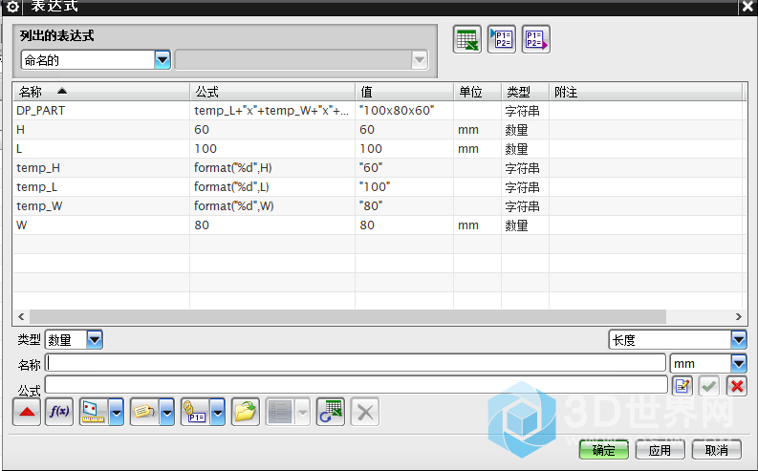Click the 确定 button
Viewport: 758px width, 471px height.
point(603,450)
